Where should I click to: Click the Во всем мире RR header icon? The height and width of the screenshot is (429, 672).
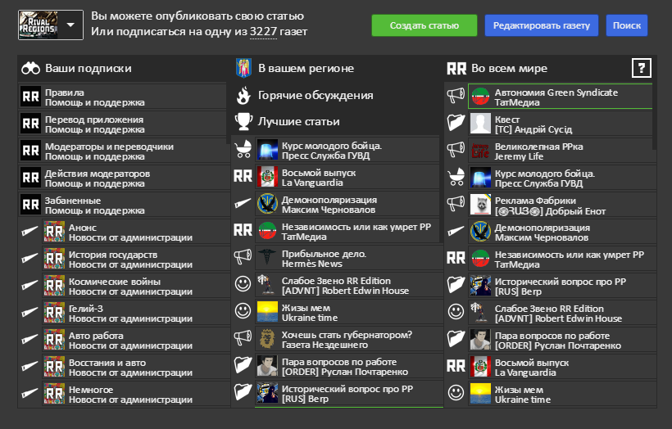tap(456, 69)
